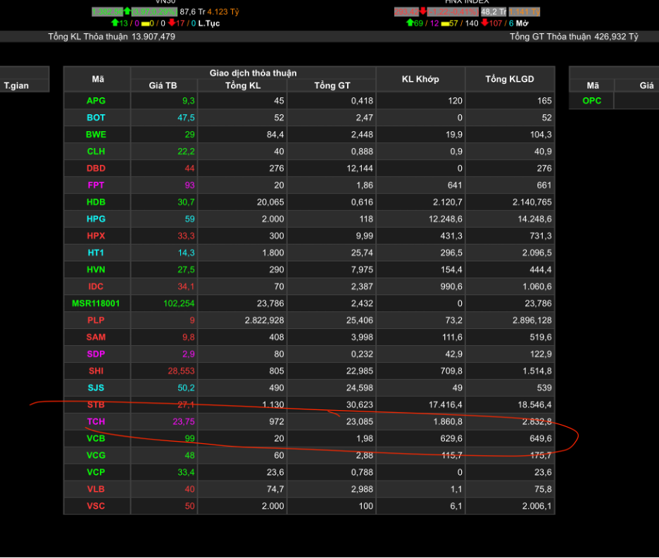Click green up arrow beside VN30 index value
Image resolution: width=659 pixels, height=558 pixels.
tap(127, 11)
